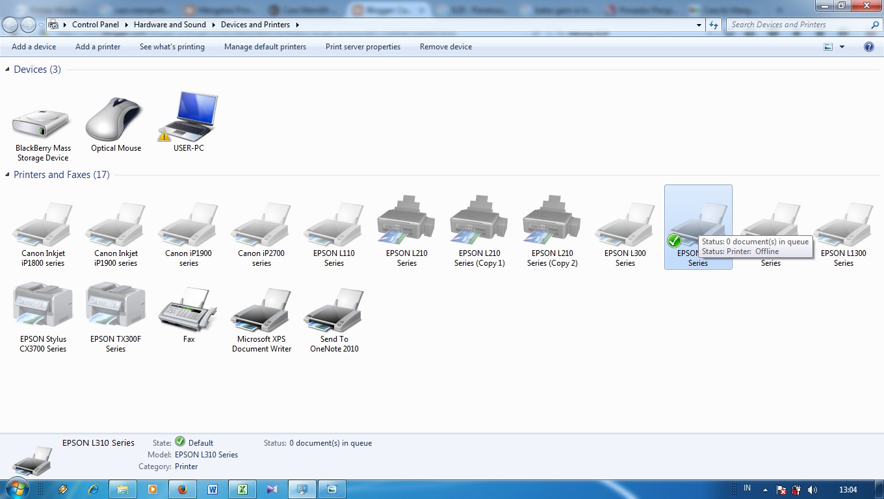Select the Canon iP2700 series printer
884x499 pixels.
coord(261,234)
